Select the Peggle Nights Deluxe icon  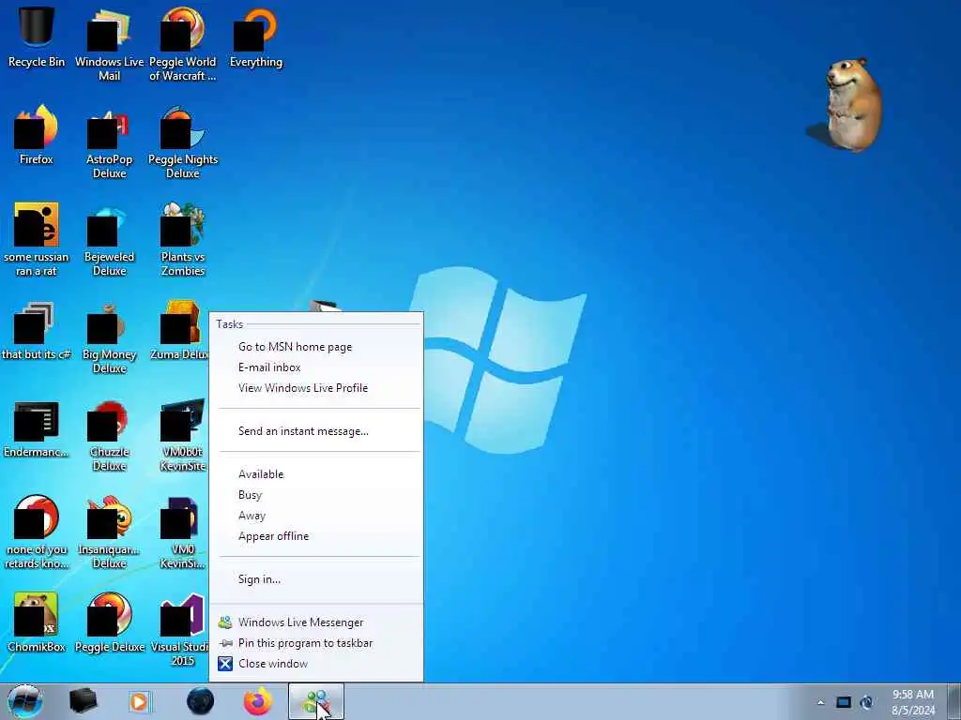[183, 142]
